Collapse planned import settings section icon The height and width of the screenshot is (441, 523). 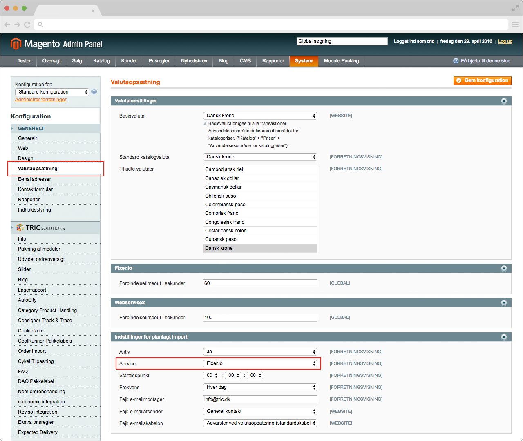coord(504,337)
